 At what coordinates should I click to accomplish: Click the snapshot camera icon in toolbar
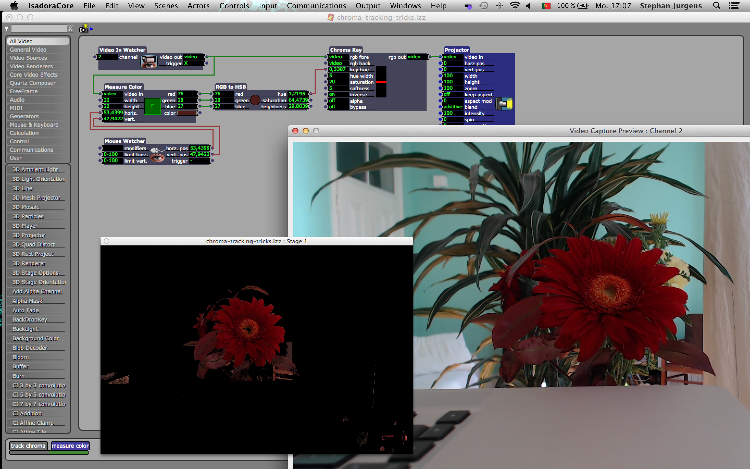point(83,29)
